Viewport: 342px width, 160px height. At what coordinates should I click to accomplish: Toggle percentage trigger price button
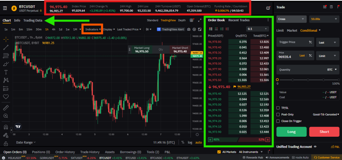(310, 42)
